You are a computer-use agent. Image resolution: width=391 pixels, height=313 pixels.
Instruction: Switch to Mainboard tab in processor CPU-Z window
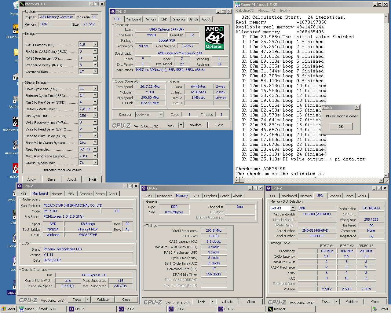(x=133, y=19)
